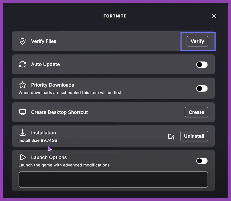Click the monitor icon for Desktop Shortcut
Viewport: 231px width, 201px height.
pos(22,112)
